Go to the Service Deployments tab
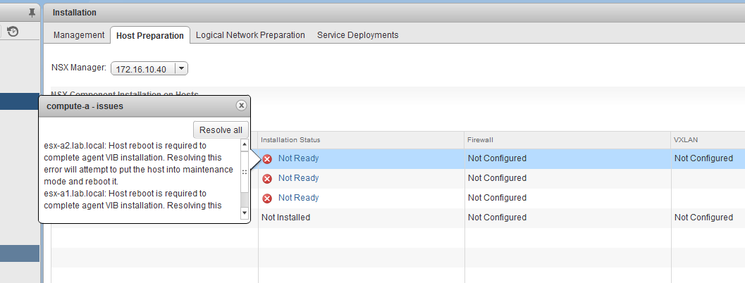This screenshot has height=283, width=745. click(357, 34)
